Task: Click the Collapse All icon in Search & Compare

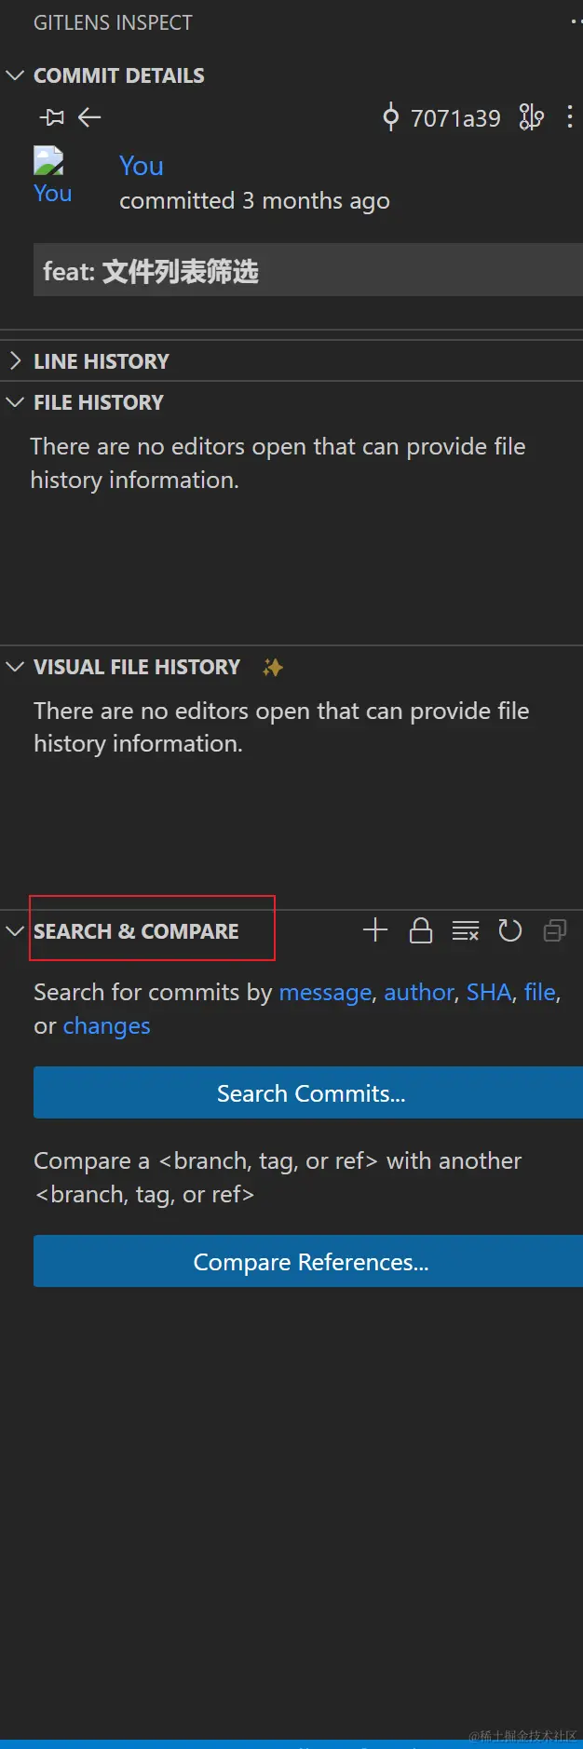Action: [554, 930]
